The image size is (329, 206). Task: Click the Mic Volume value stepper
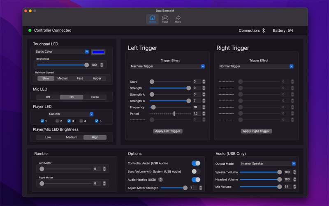[294, 187]
